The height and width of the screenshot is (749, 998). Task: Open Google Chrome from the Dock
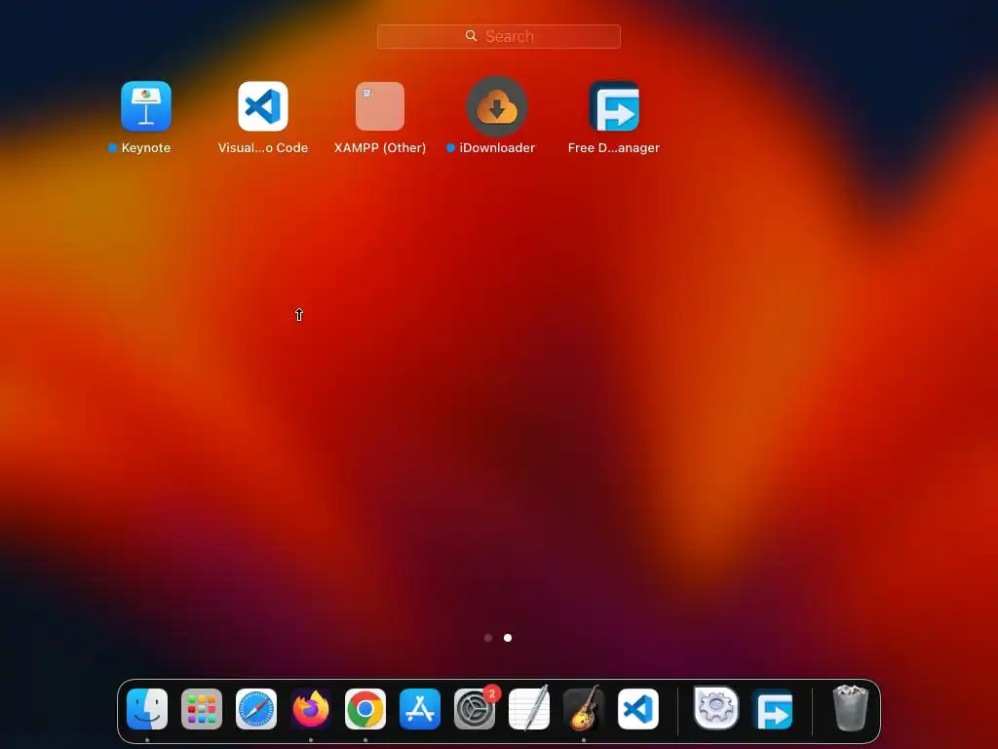(x=365, y=709)
